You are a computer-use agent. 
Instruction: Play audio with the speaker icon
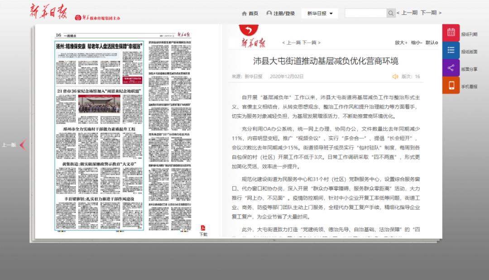point(395,76)
